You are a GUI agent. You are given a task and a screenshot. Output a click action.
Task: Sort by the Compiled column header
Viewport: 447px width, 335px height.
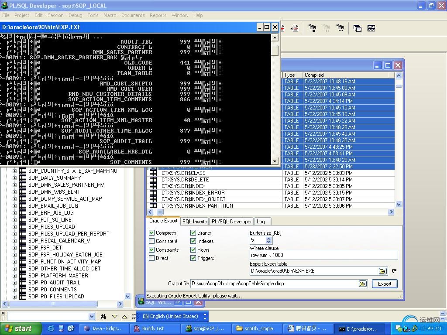[349, 75]
